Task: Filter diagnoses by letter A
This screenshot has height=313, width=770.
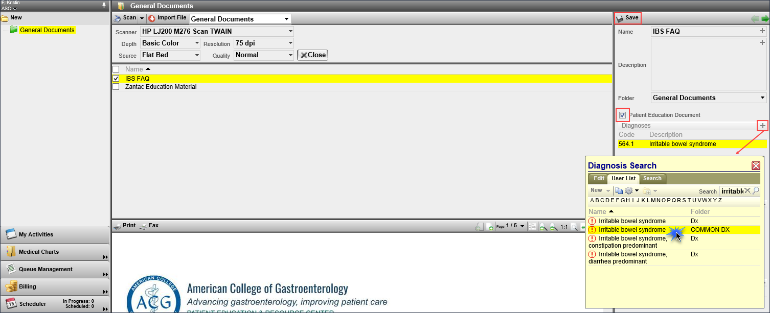Action: click(x=592, y=200)
